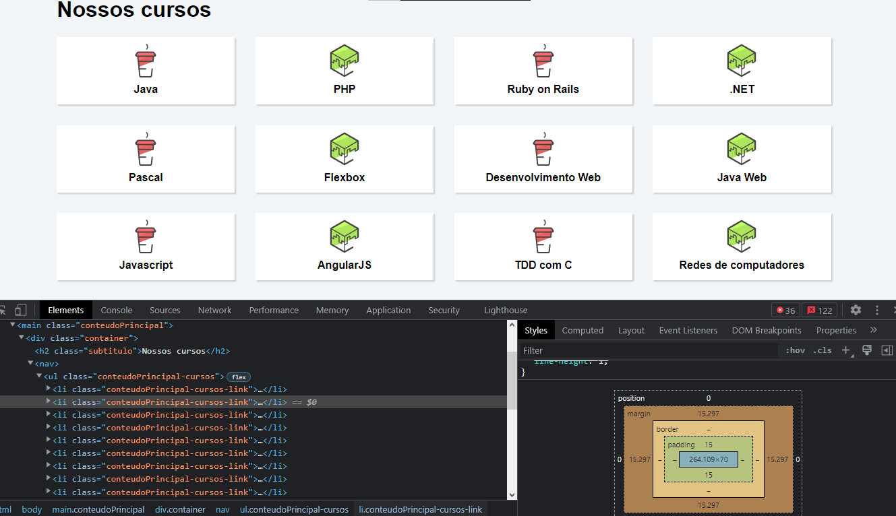Collapse the nav node arrow

(x=30, y=364)
